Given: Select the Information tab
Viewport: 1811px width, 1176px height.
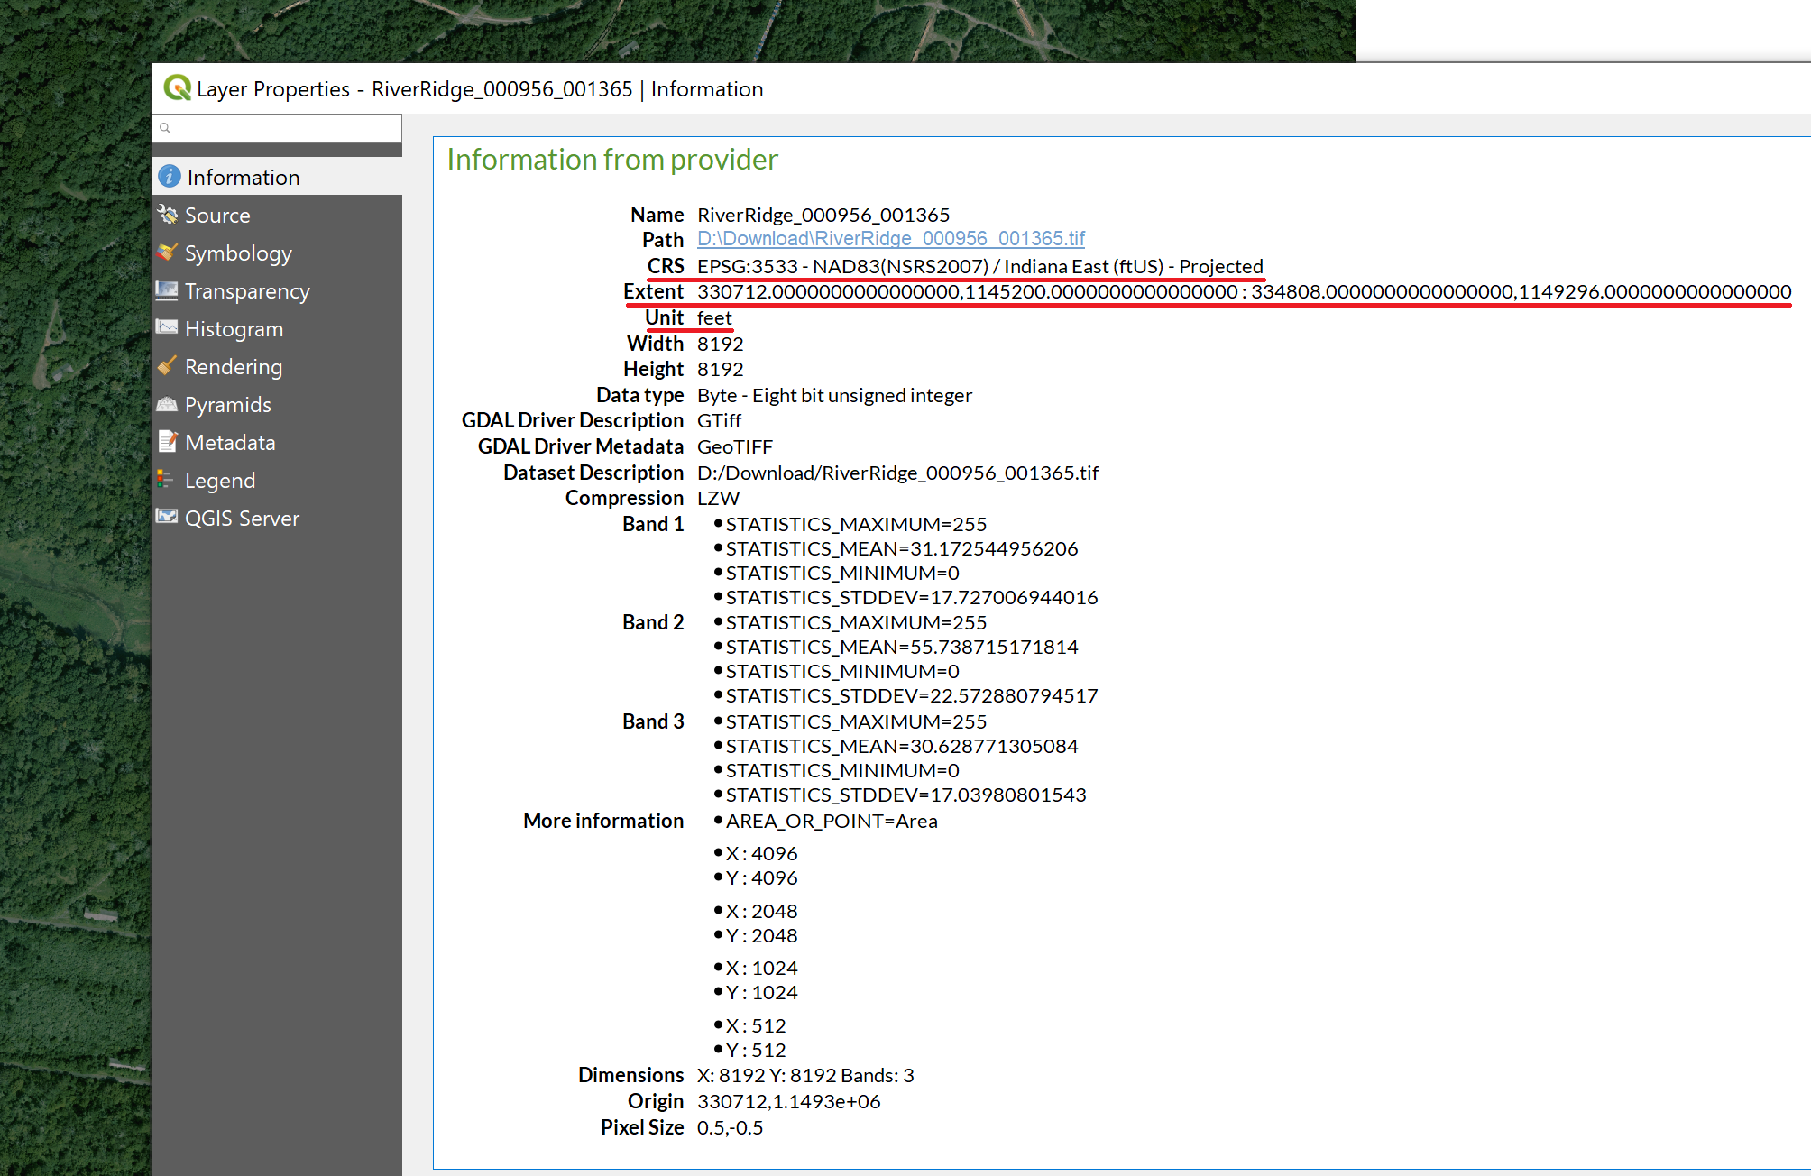Looking at the screenshot, I should (240, 177).
